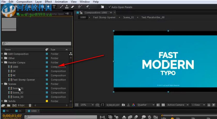Switch to the 4K timeline tab
The height and width of the screenshot is (119, 217).
tap(7, 111)
